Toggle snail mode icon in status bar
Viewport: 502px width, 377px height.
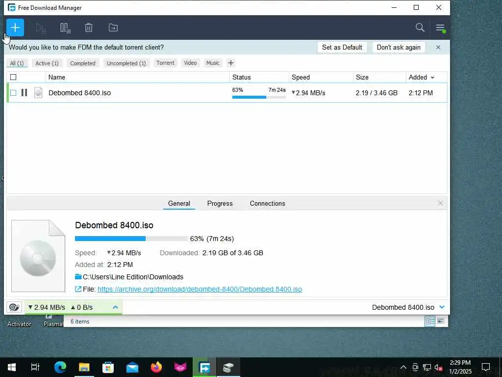[14, 307]
